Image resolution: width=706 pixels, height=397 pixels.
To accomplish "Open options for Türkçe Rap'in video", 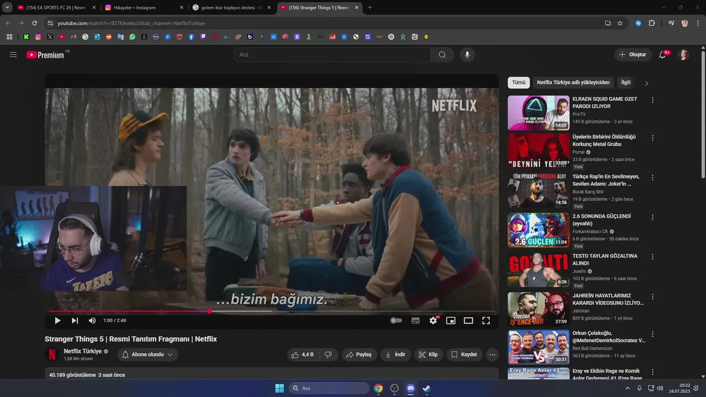I will click(652, 178).
